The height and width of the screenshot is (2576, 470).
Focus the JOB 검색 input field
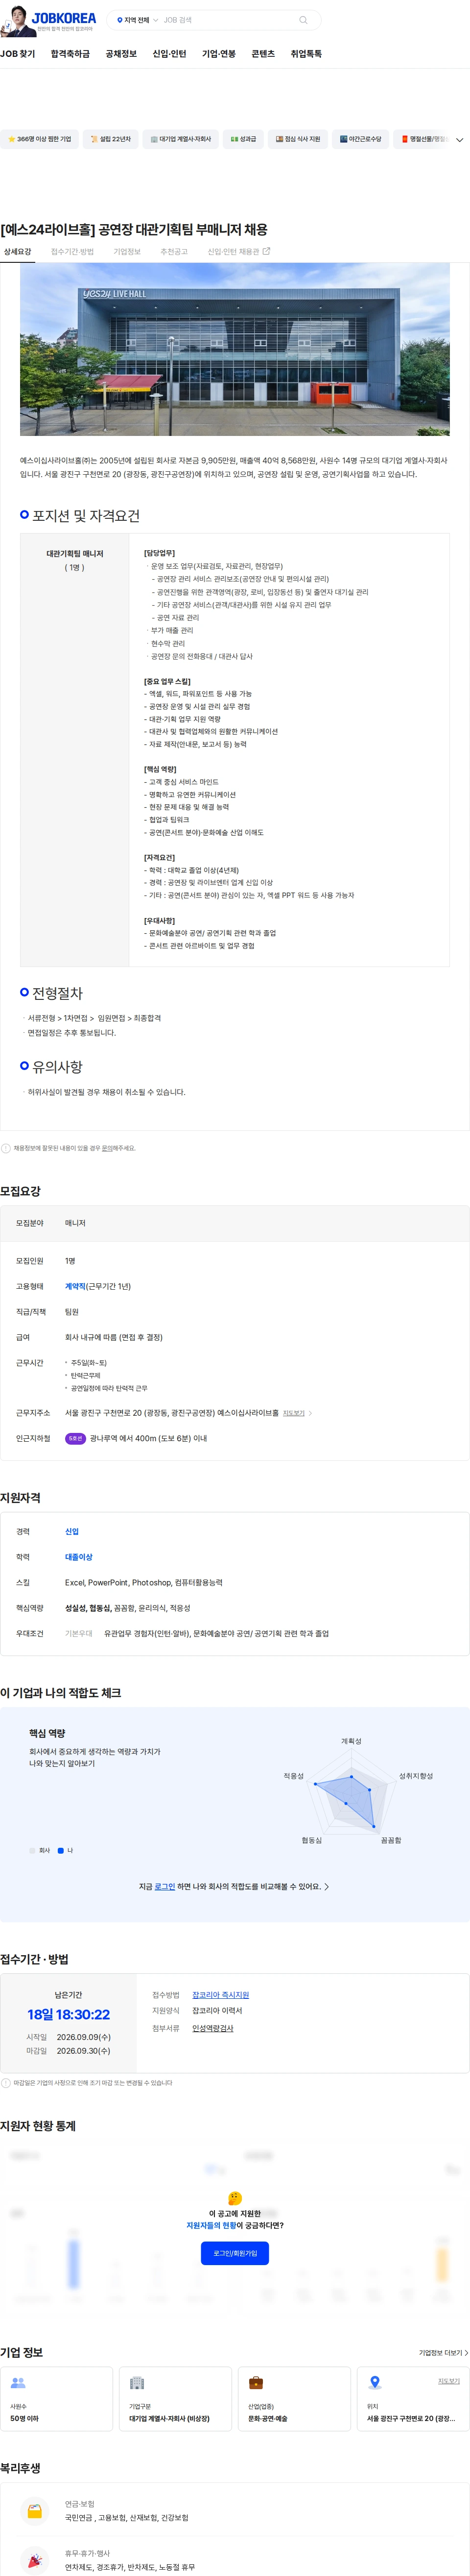(228, 20)
